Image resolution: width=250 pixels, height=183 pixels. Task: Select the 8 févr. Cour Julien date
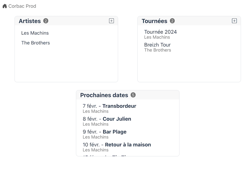point(107,121)
